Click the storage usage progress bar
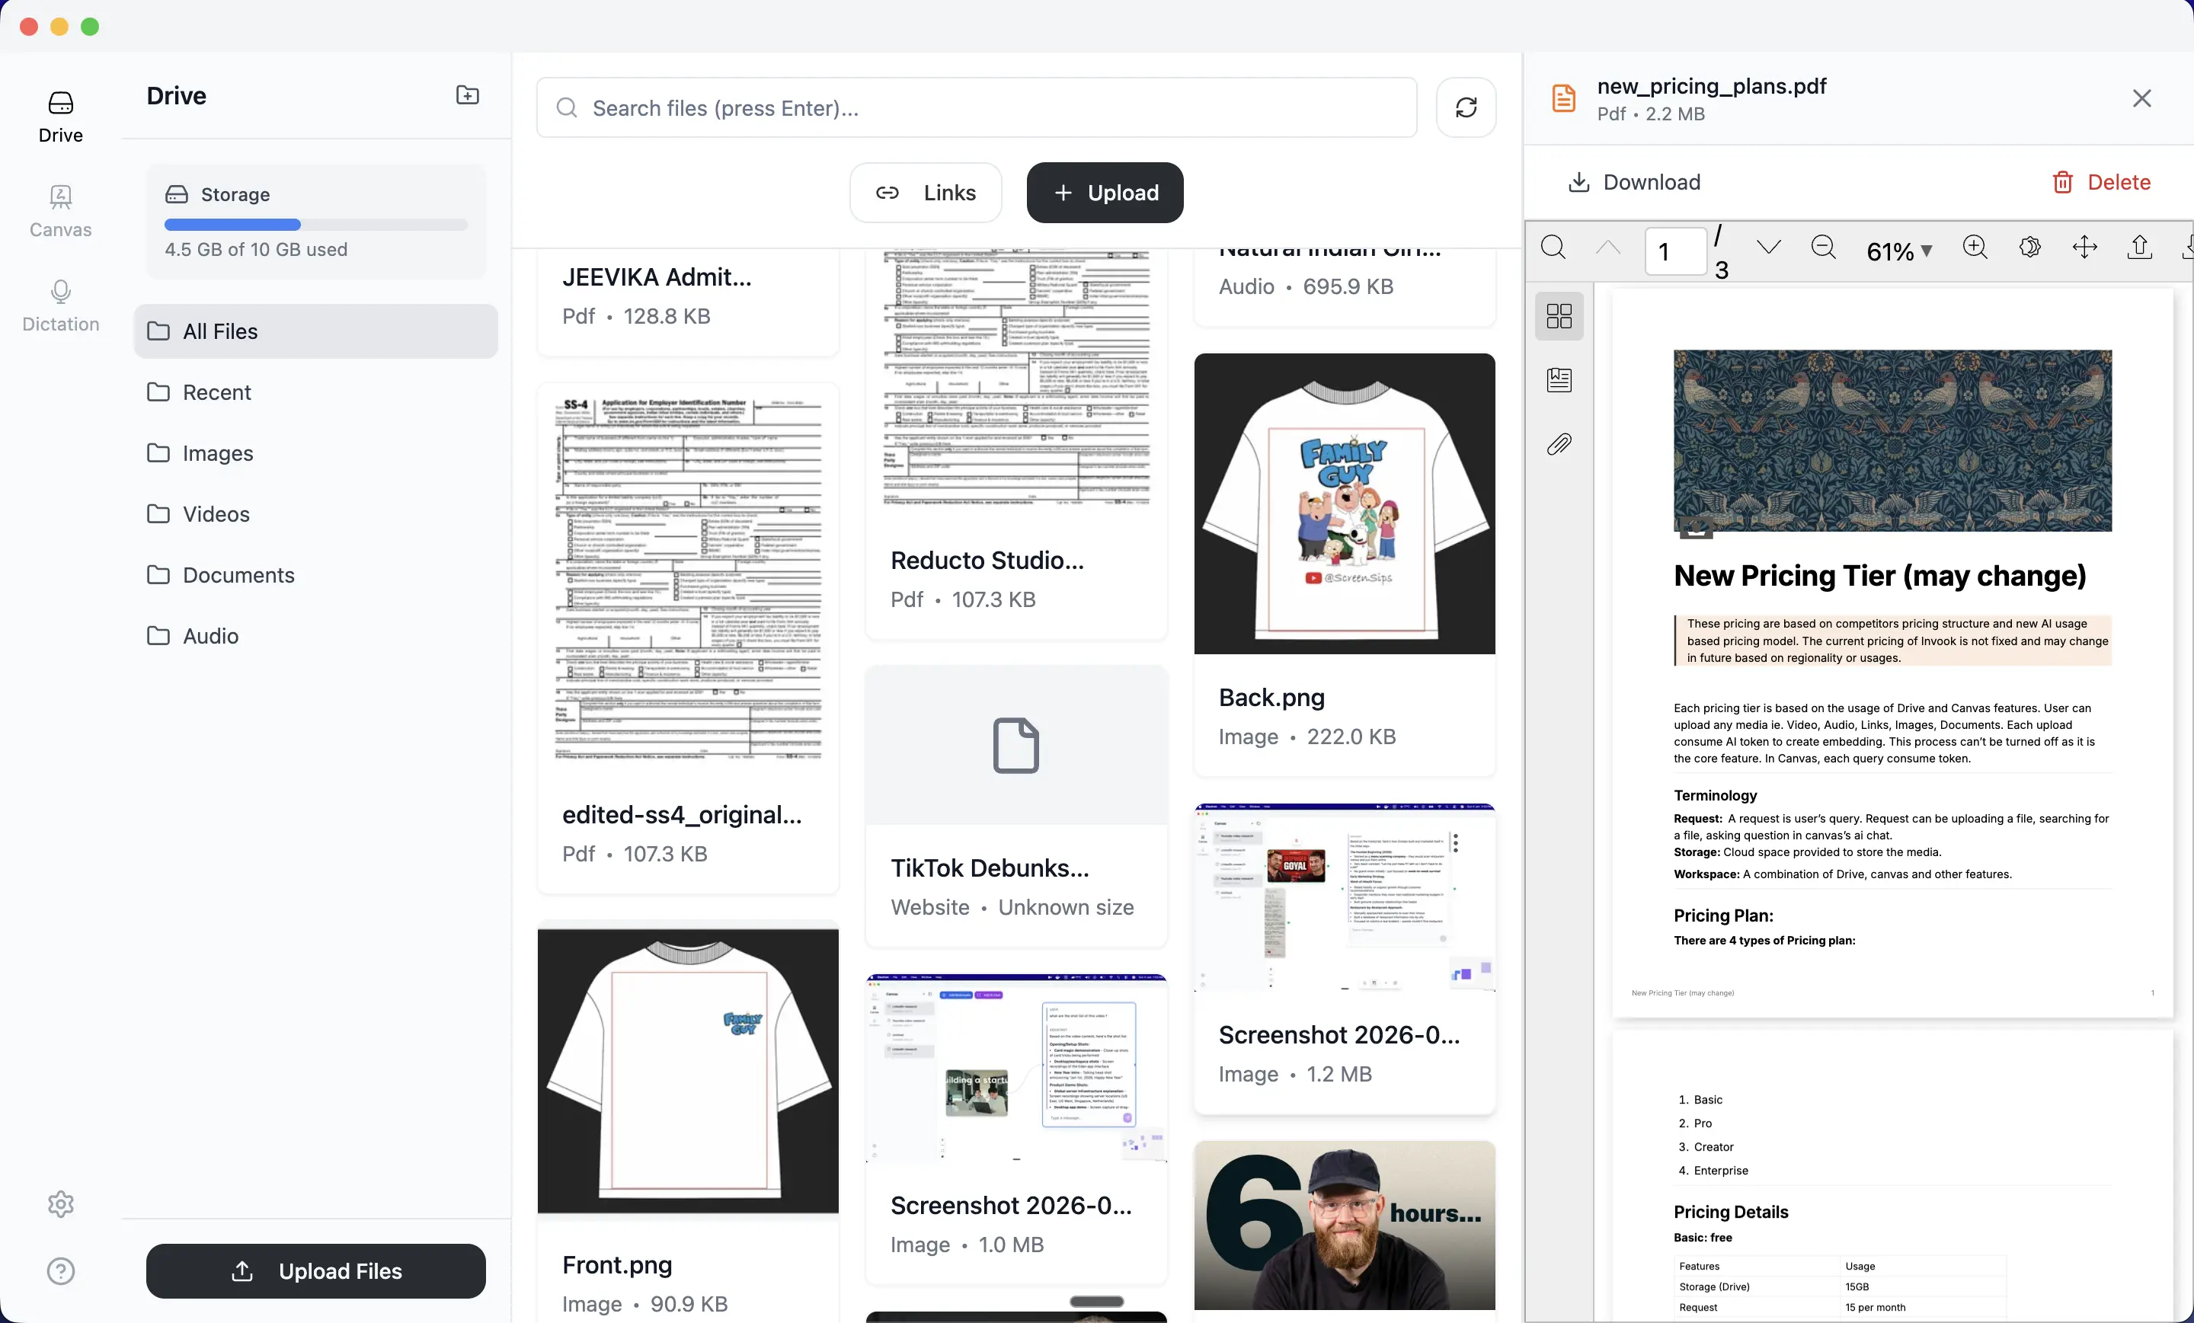The width and height of the screenshot is (2194, 1323). 316,225
